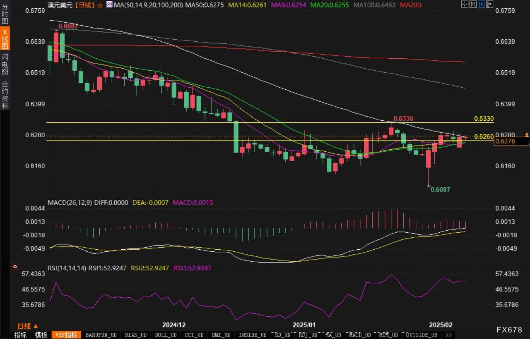Select the K线图 sidebar tab

point(5,38)
